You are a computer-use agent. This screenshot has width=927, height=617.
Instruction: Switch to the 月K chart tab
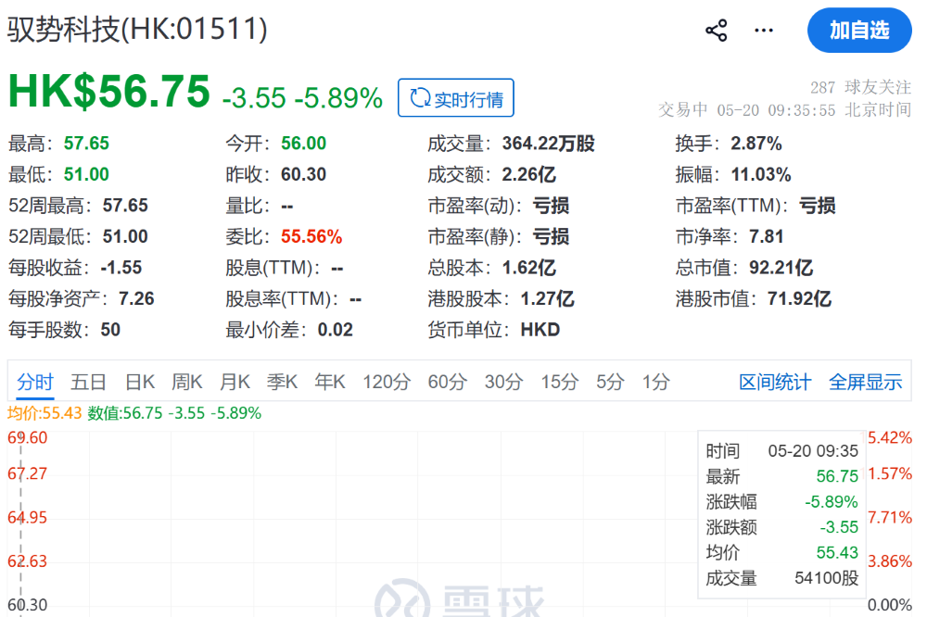click(235, 382)
